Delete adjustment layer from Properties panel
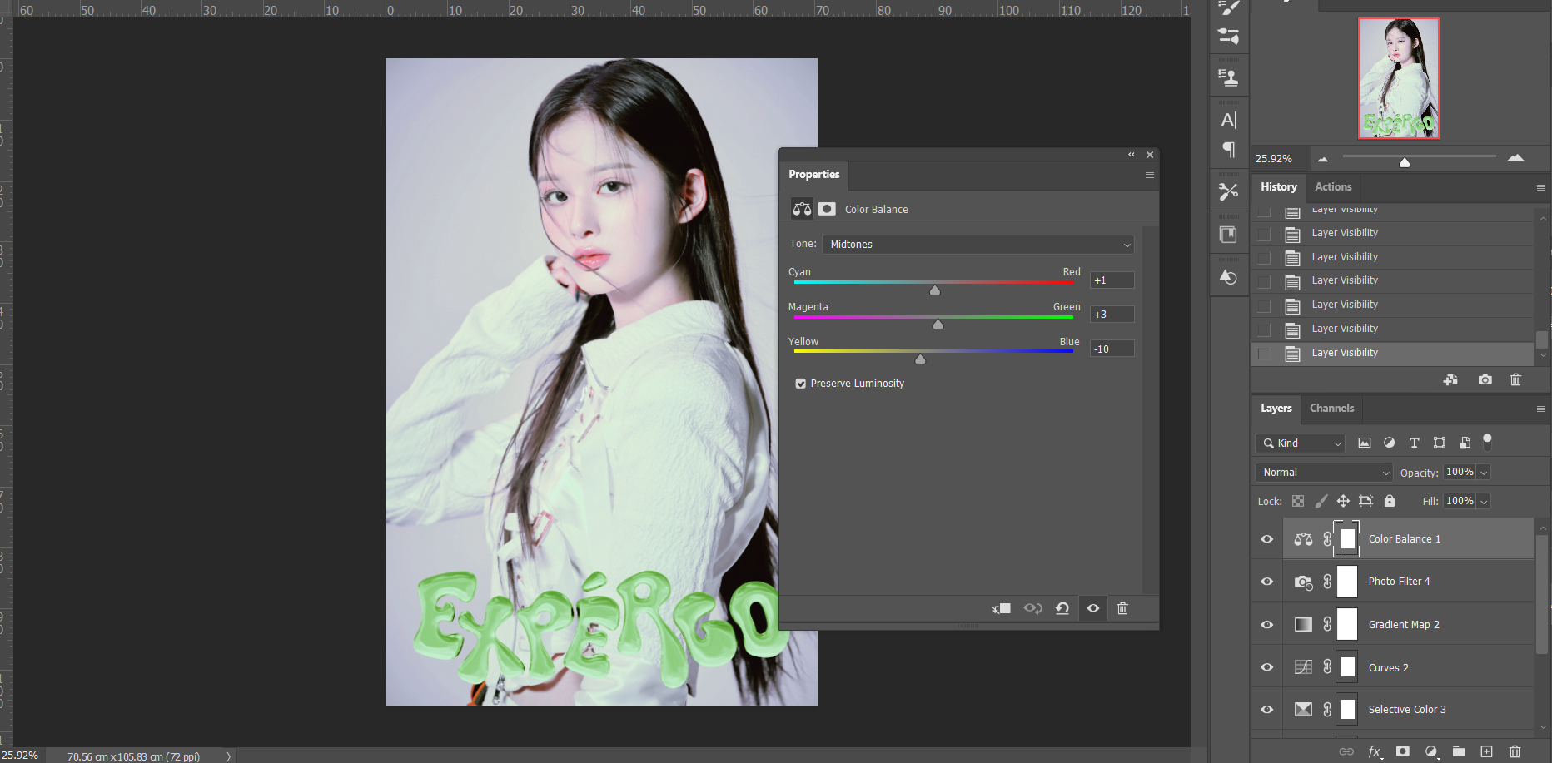This screenshot has width=1552, height=763. (1122, 608)
